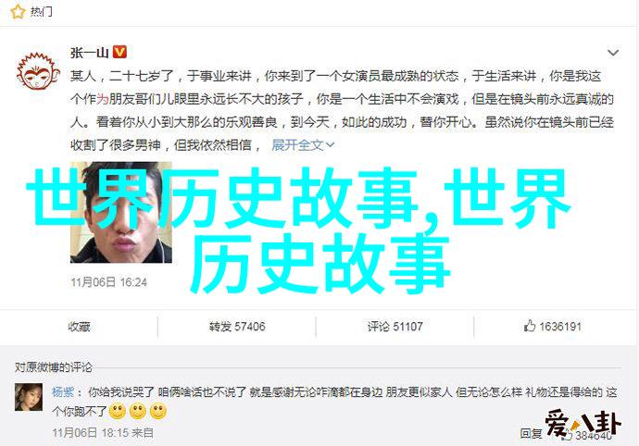Click the 爱八卦 watermark logo
Screen dimensions: 639x446
(583, 425)
